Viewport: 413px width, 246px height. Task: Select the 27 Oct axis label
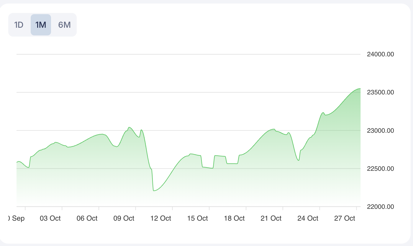point(345,219)
